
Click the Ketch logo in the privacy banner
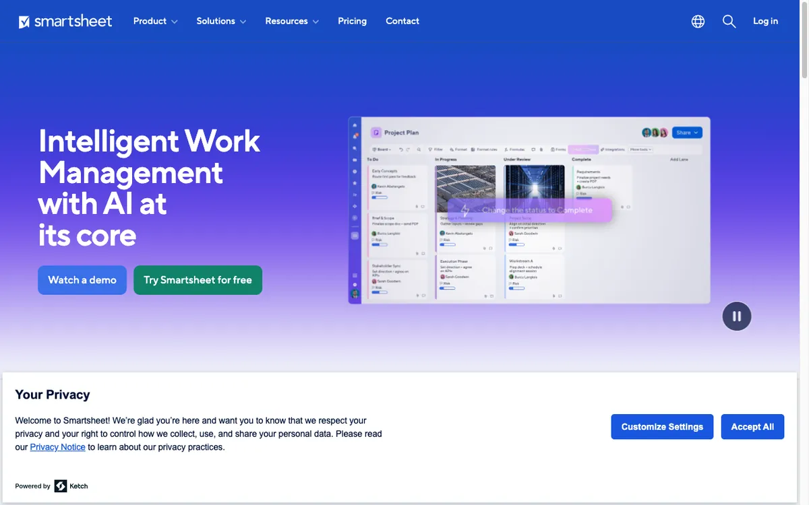[71, 486]
